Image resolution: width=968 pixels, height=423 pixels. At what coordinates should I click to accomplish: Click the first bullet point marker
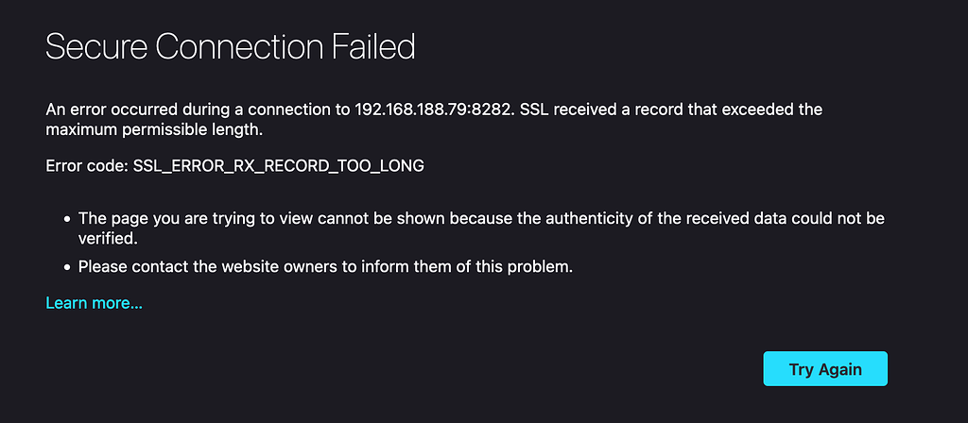pyautogui.click(x=67, y=219)
